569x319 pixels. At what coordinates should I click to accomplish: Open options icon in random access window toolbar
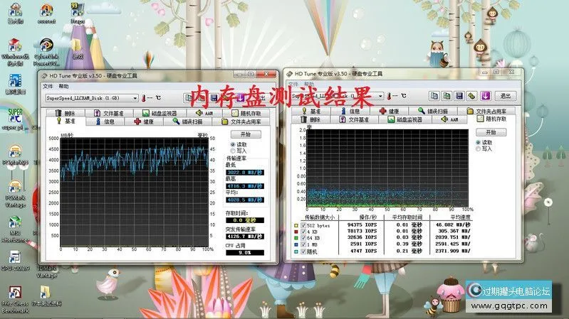pyautogui.click(x=472, y=96)
